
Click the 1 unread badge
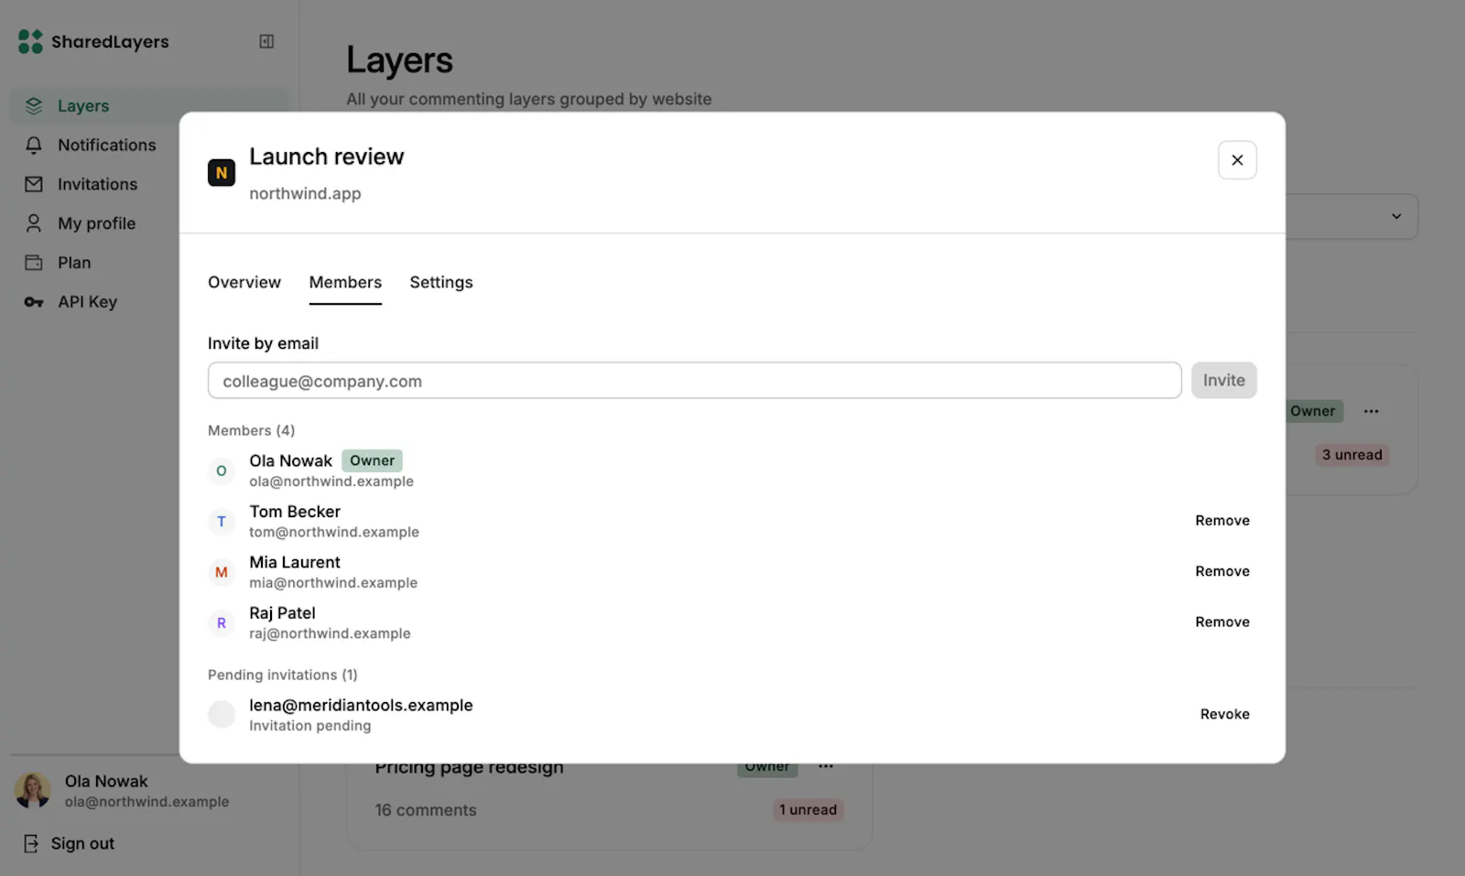coord(808,810)
